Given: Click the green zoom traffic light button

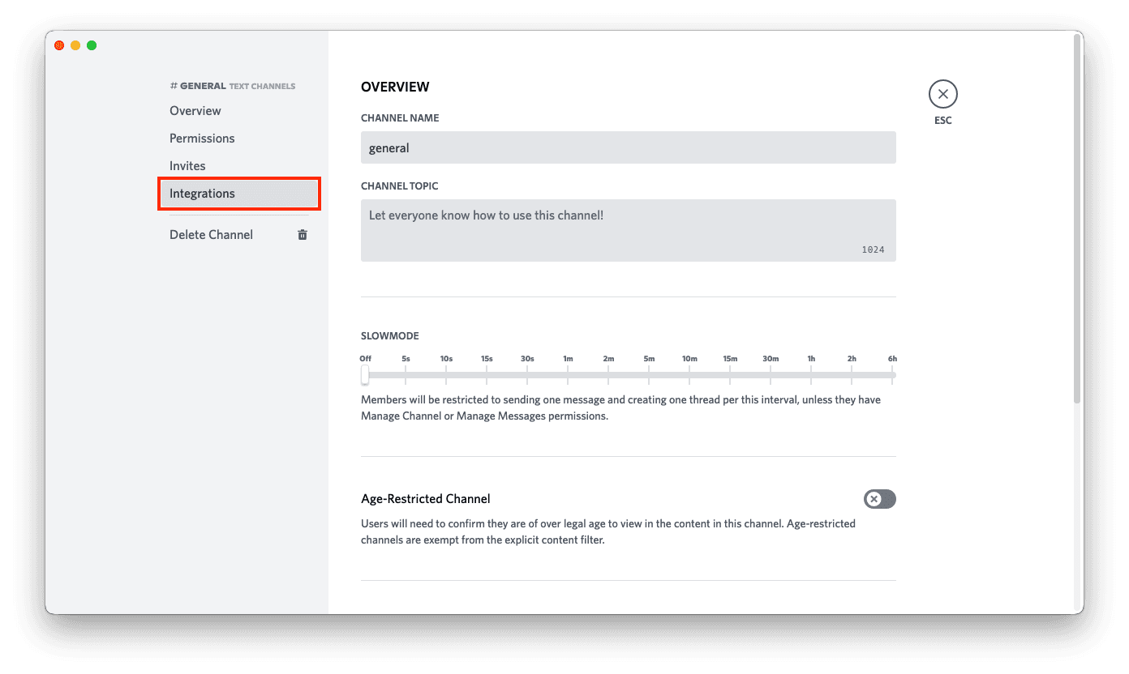Looking at the screenshot, I should 92,46.
